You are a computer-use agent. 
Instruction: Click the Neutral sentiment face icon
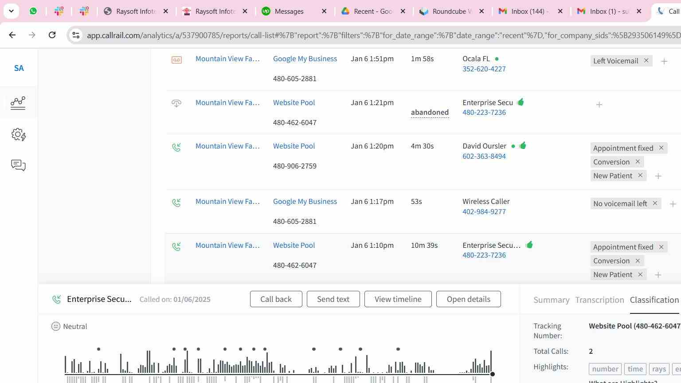pos(55,326)
